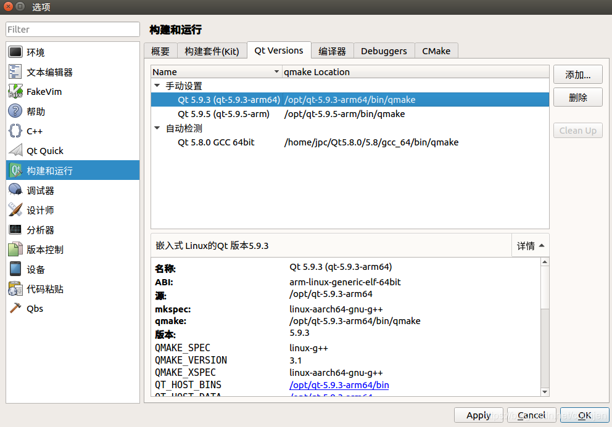Collapse the 自动检测 tree group
Screen dimensions: 612x427
pos(157,128)
